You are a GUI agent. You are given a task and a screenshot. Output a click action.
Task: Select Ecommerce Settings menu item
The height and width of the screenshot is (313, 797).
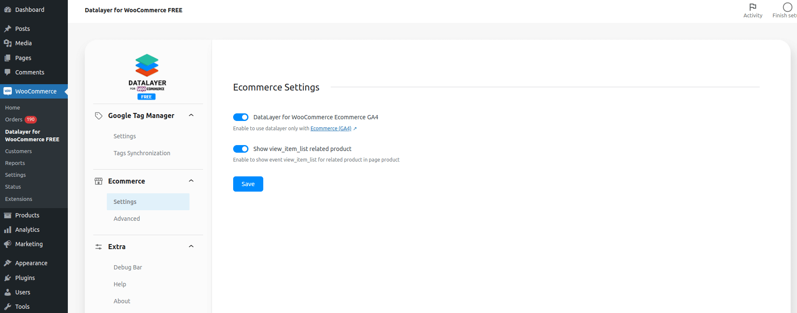click(x=148, y=202)
